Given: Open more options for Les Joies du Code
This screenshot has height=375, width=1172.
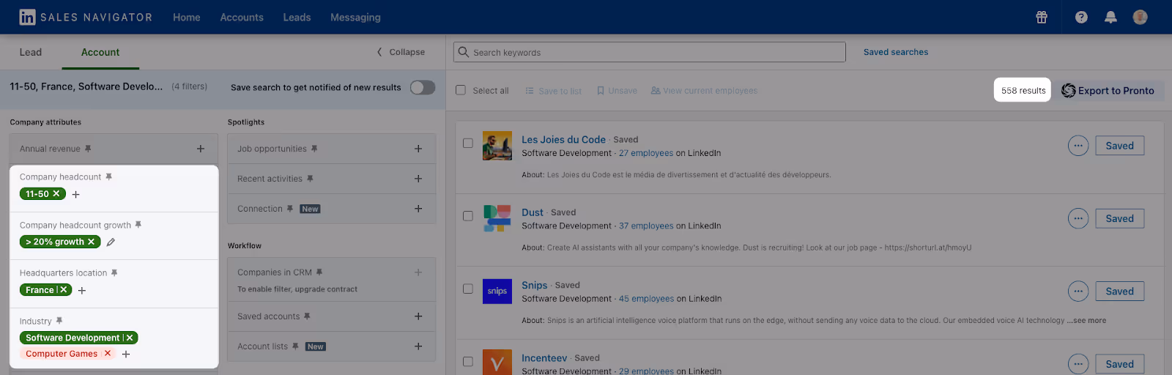Looking at the screenshot, I should click(1078, 146).
